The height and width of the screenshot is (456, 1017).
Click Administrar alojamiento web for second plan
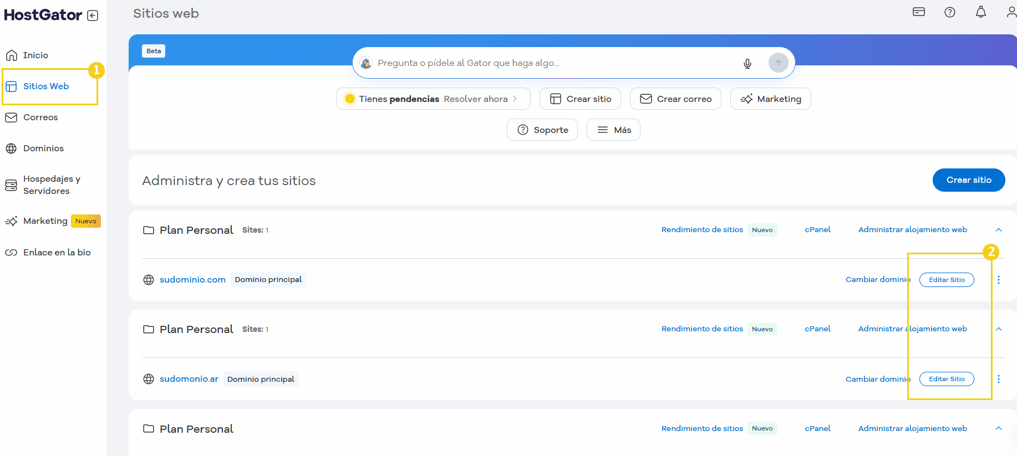(913, 329)
